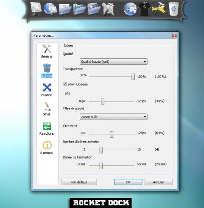Toggle the Zoom Opaque checkbox
This screenshot has height=208, width=204.
(x=65, y=84)
